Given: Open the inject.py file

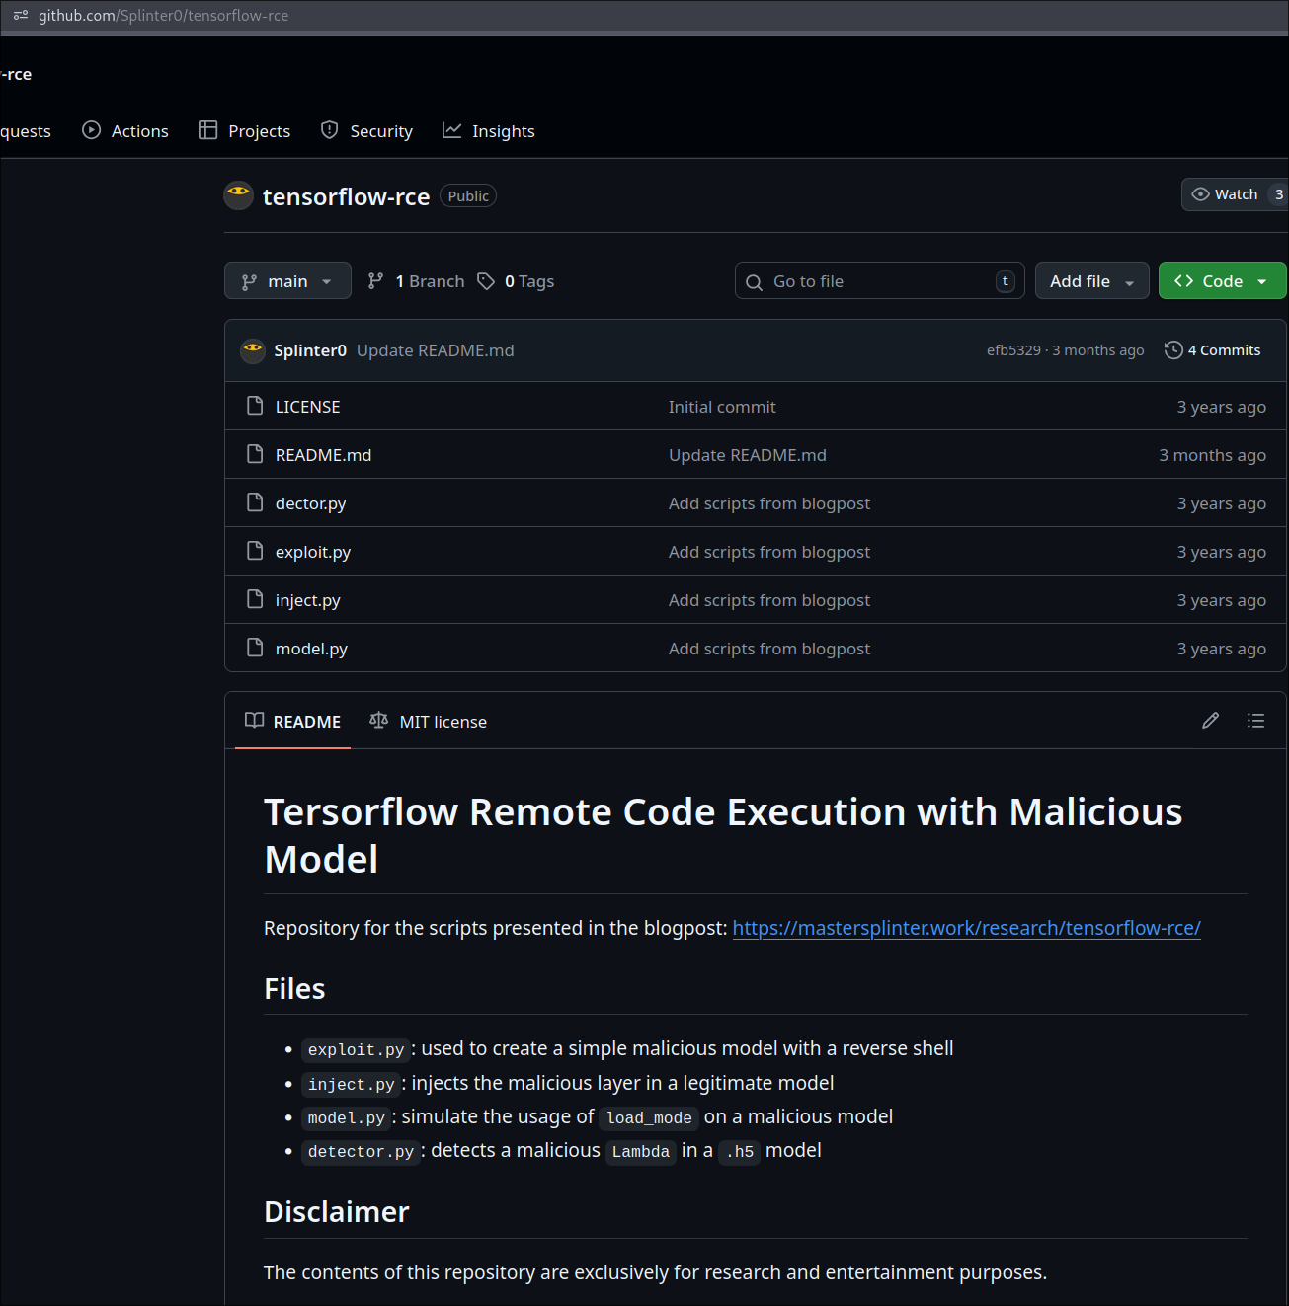Looking at the screenshot, I should [307, 600].
